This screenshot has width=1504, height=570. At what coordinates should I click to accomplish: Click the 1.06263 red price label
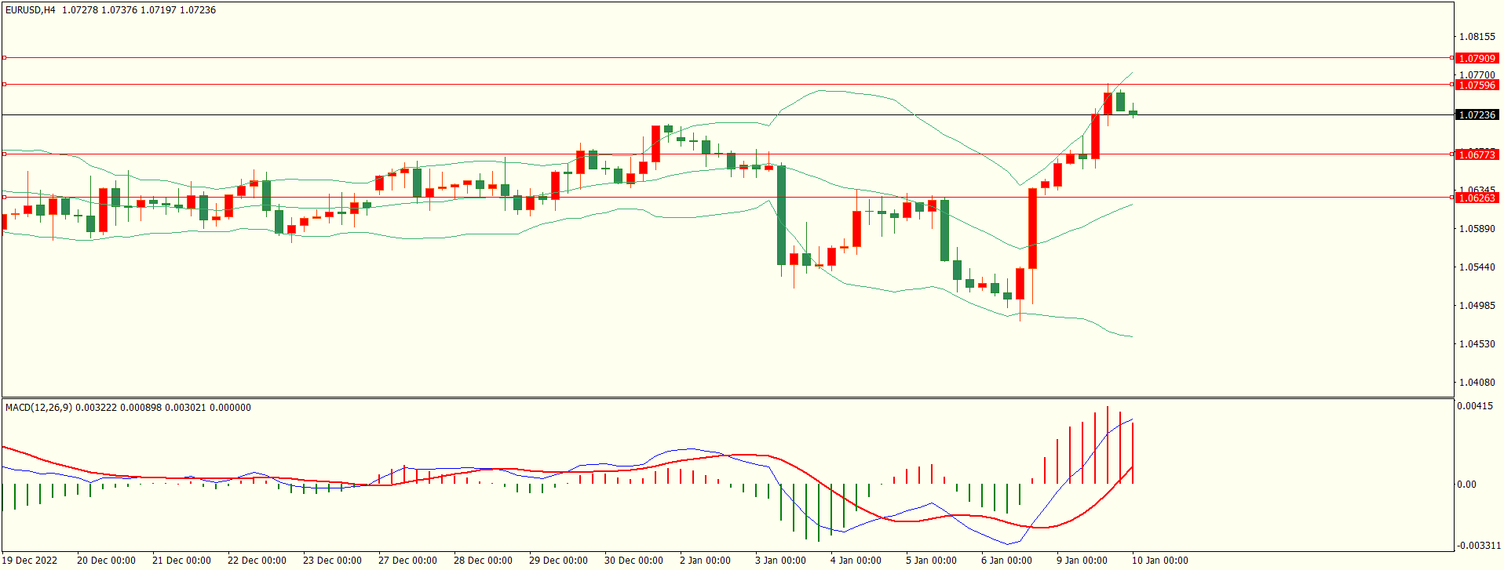(x=1477, y=198)
